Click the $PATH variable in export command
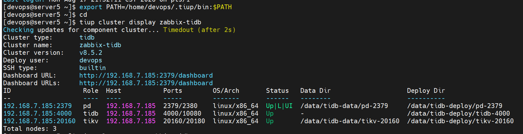Screen dimensions: 523x134 coord(222,7)
